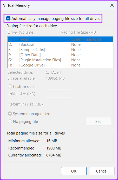The width and height of the screenshot is (118, 180).
Task: Select the Custom size radio button
Action: point(10,86)
